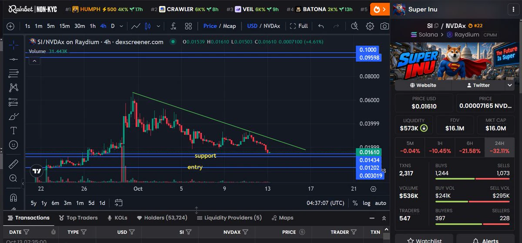Click the Super Inu banner image

tap(455, 60)
